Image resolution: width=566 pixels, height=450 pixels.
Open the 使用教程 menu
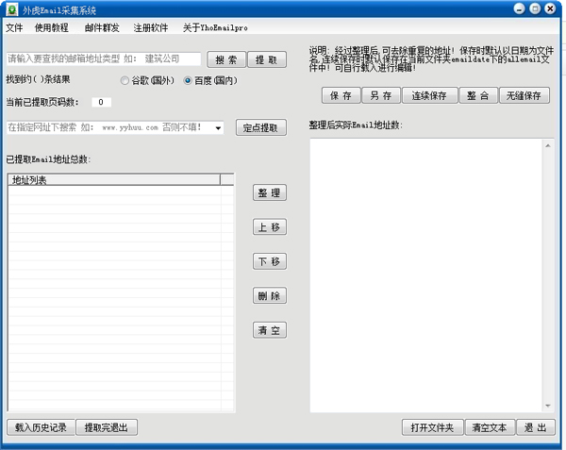click(51, 28)
